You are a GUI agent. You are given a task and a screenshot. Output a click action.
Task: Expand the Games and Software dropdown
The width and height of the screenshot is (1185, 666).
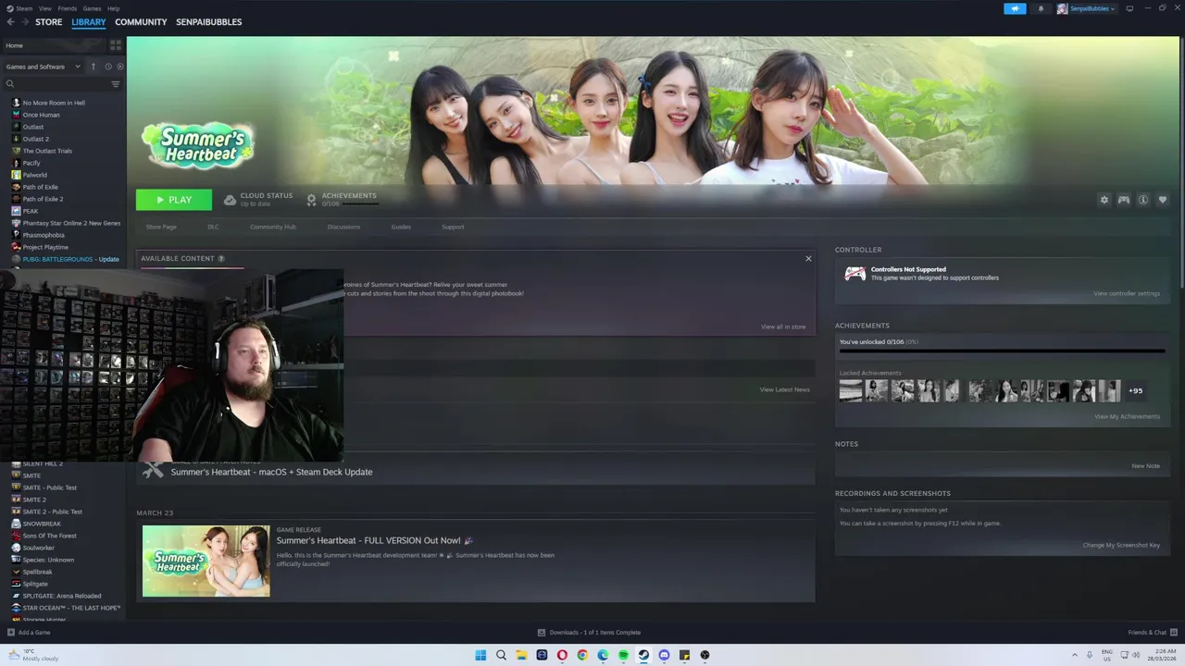43,67
